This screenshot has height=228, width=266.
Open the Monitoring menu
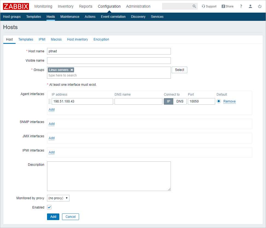43,6
